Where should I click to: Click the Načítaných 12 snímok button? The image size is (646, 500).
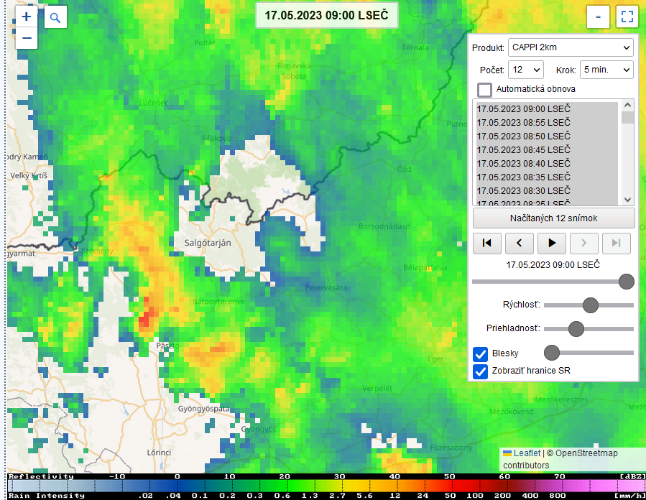553,218
